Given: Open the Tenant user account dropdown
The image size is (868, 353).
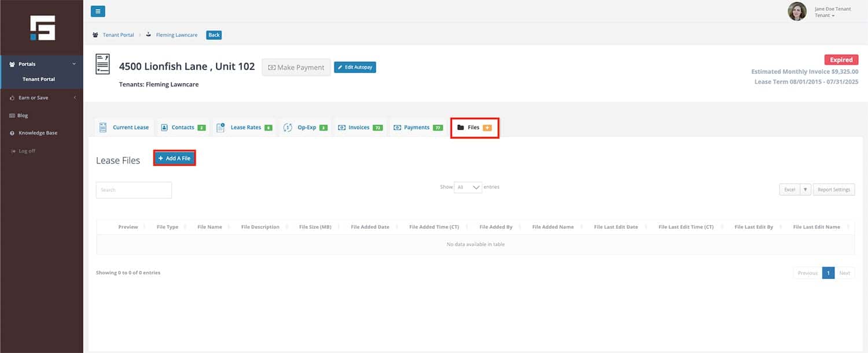Looking at the screenshot, I should [x=825, y=16].
